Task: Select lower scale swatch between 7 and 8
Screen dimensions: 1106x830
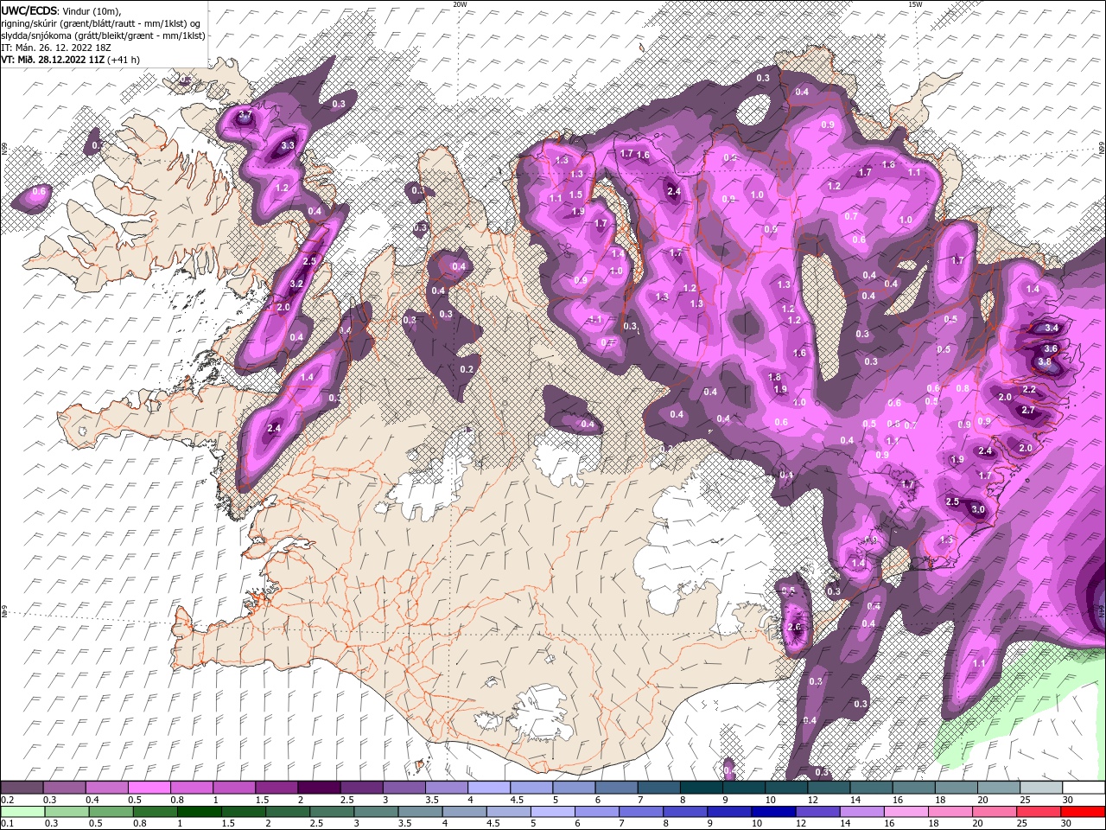Action: [x=642, y=812]
